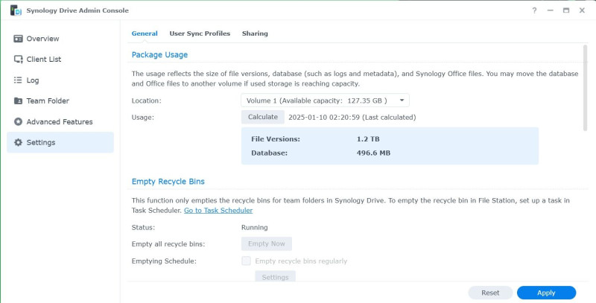596x303 pixels.
Task: Click the Package Usage heading
Action: (159, 54)
